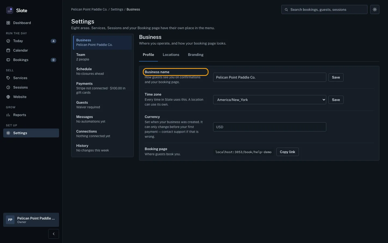Go to Bookings page label
Screen dimensions: 388x243
tap(21, 60)
